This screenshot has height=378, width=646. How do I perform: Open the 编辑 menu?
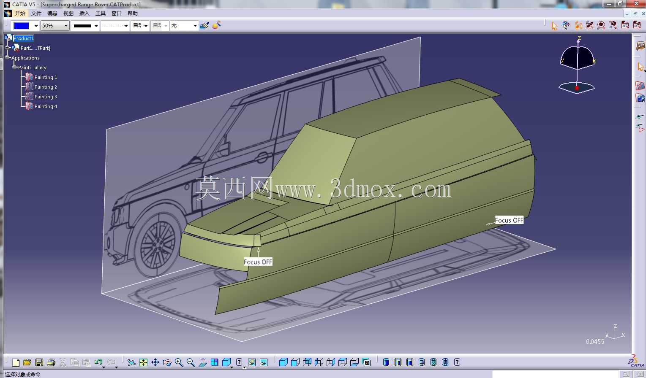(x=52, y=13)
